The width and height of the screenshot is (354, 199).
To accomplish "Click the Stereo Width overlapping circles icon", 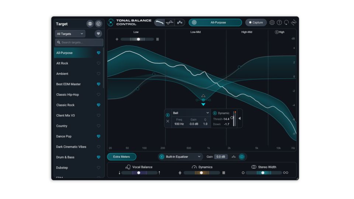I will pos(254,167).
